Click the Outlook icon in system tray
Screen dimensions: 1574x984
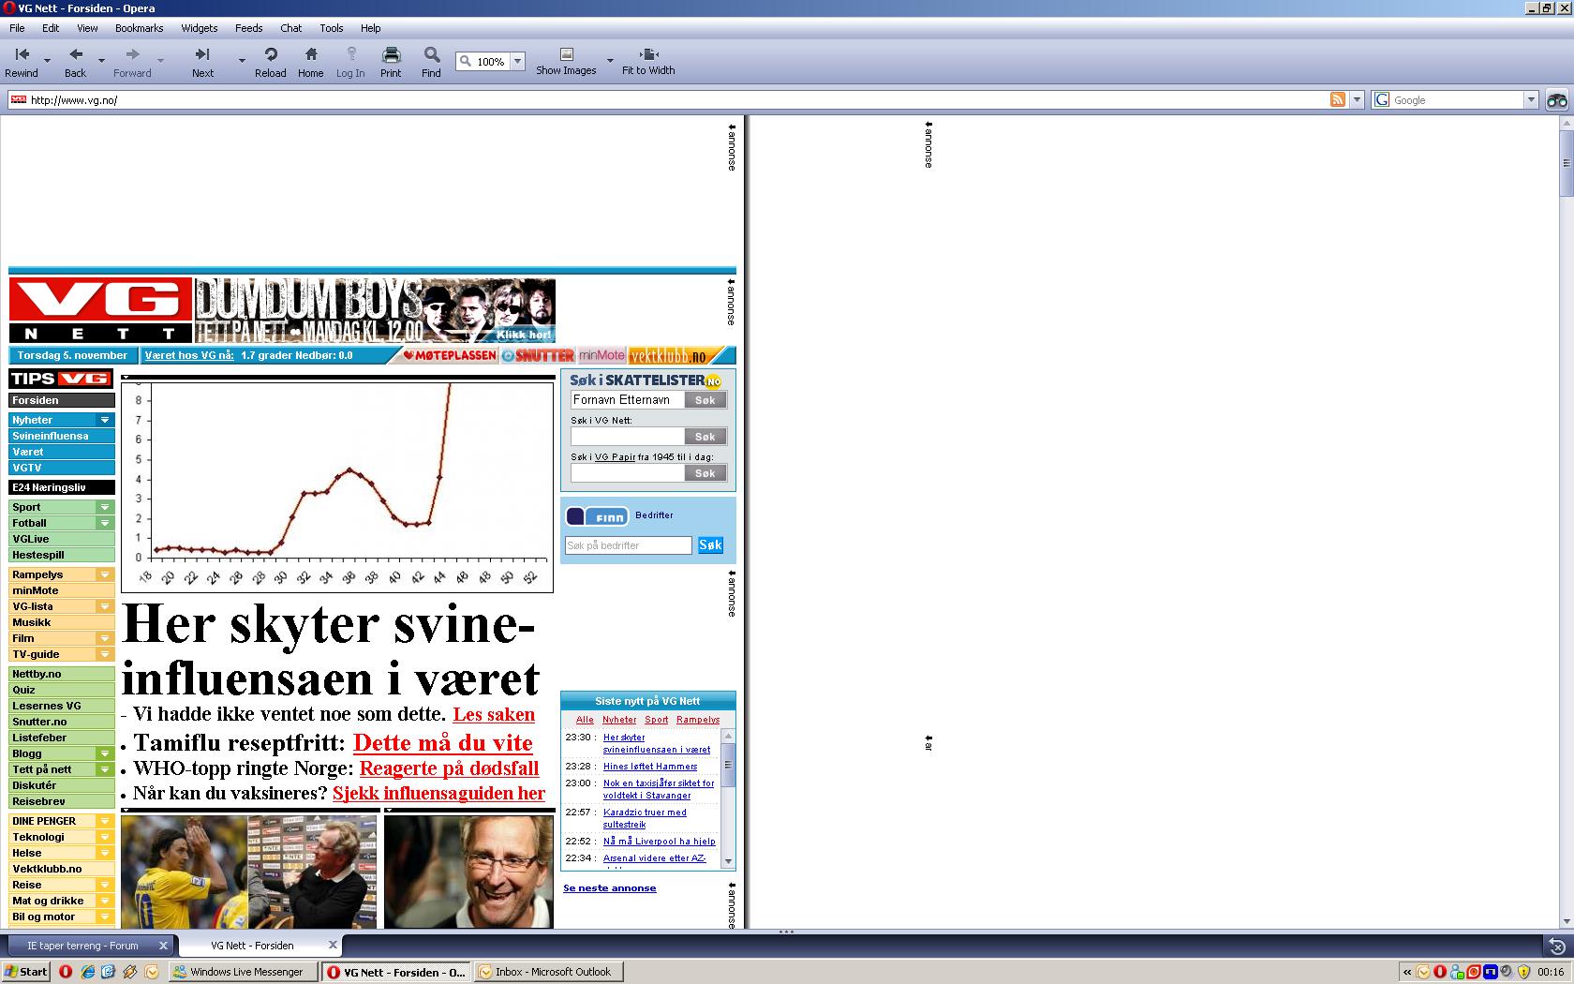pyautogui.click(x=1423, y=972)
